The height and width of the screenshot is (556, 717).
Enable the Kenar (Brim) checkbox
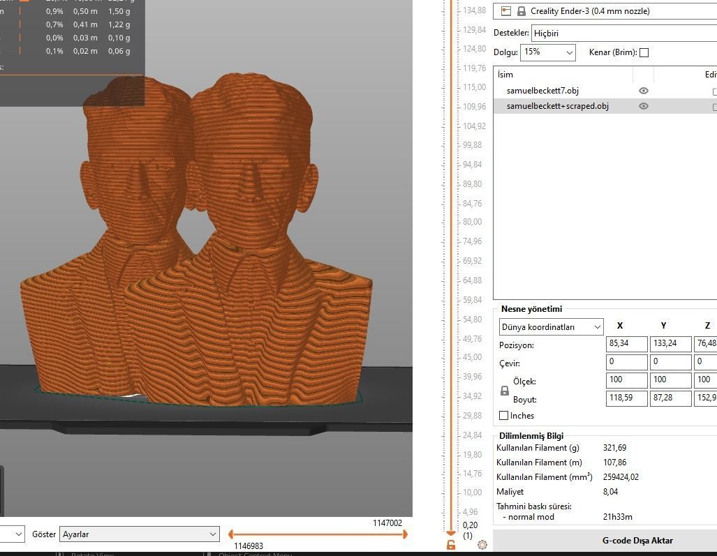tap(644, 52)
